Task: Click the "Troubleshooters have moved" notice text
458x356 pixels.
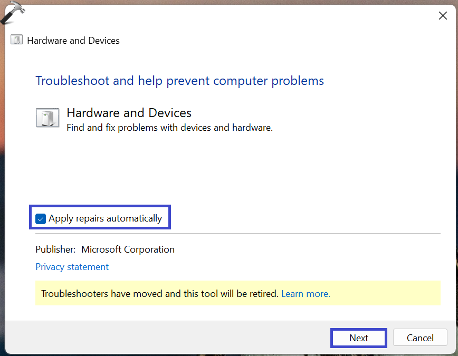Action: coord(159,294)
